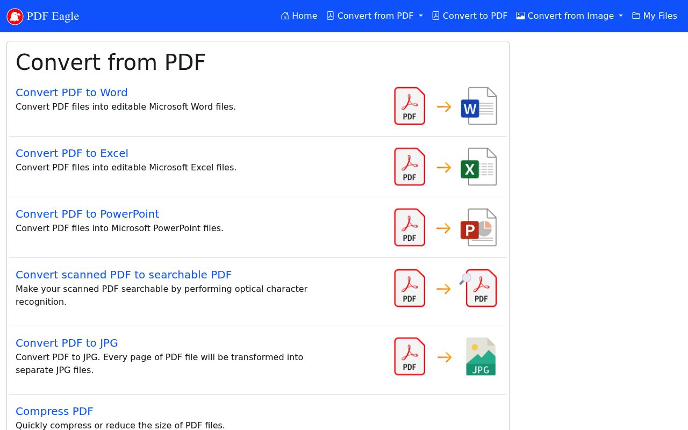The width and height of the screenshot is (688, 430).
Task: Click the 'Every page of PDF file' description
Action: point(159,363)
